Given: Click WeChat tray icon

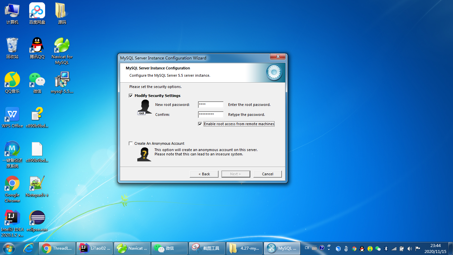Looking at the screenshot, I should (378, 248).
